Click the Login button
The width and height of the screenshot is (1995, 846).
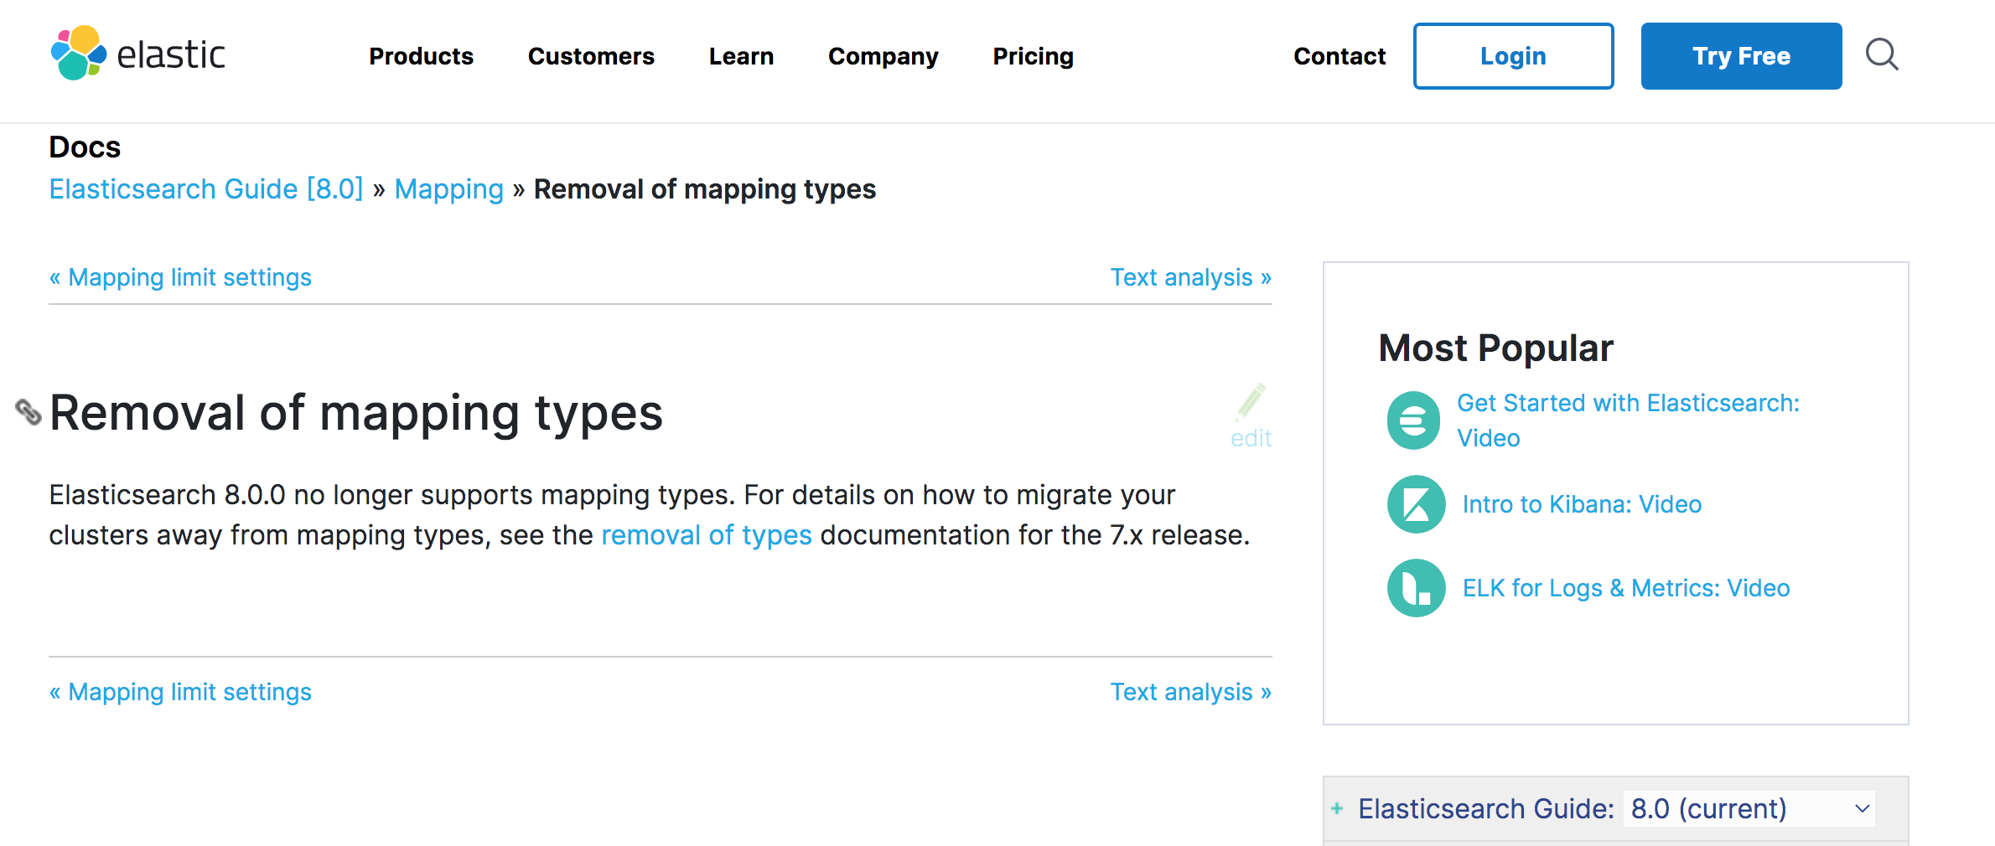click(1513, 56)
